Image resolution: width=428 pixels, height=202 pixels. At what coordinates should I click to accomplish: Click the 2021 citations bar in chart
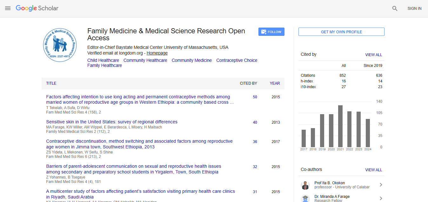(340, 126)
